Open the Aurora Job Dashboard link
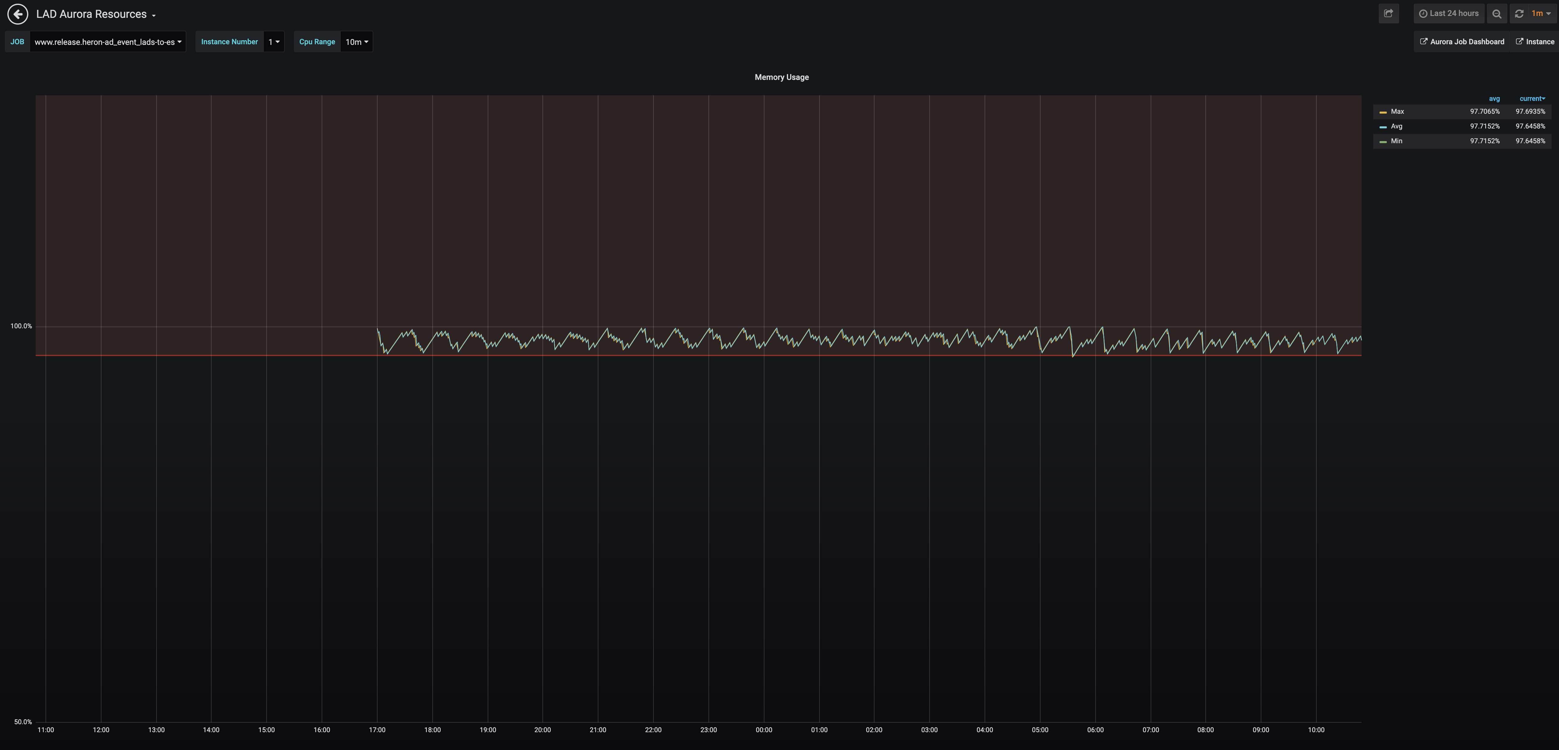The width and height of the screenshot is (1559, 750). coord(1462,42)
